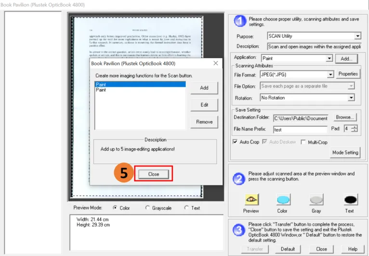Click the scanned page preview image
This screenshot has height=256, width=369.
click(137, 107)
